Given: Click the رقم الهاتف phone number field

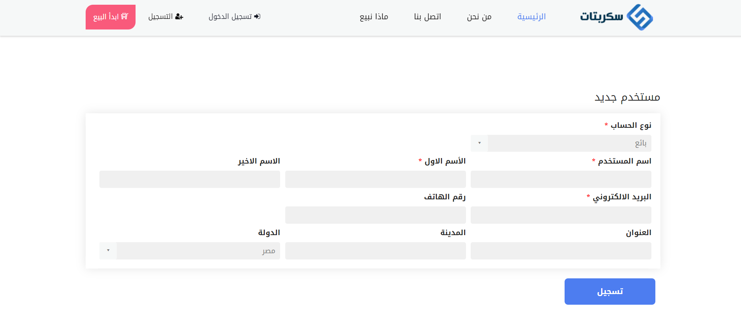Looking at the screenshot, I should click(x=375, y=215).
